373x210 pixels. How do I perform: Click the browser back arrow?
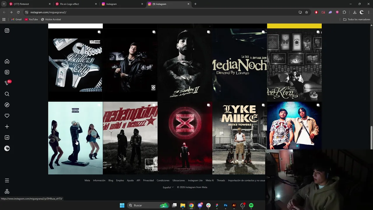click(4, 12)
